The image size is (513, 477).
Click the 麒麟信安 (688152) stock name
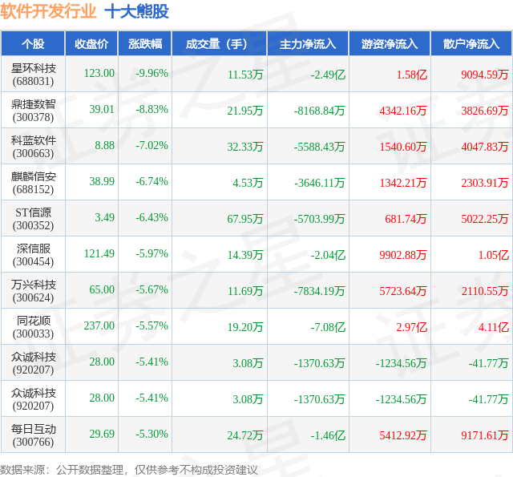(x=34, y=183)
